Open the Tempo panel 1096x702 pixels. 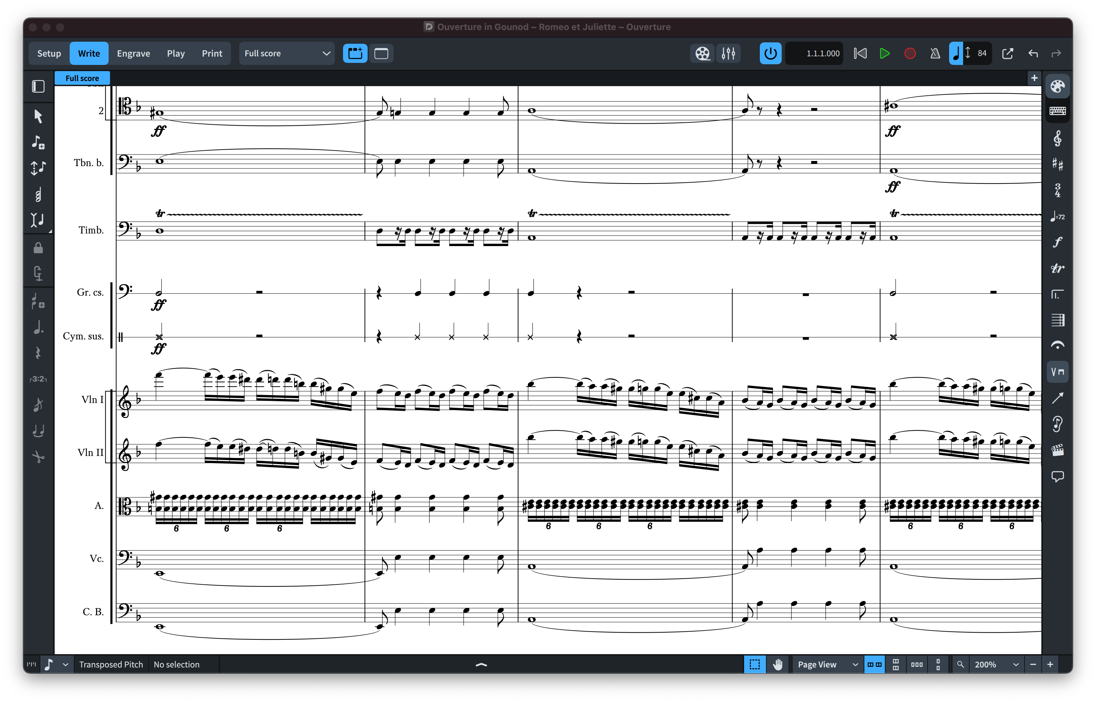[x=1057, y=217]
